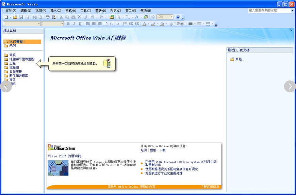Viewport: 296px width, 195px height.
Task: Open the 软件和数据库 template category
Action: 18,76
